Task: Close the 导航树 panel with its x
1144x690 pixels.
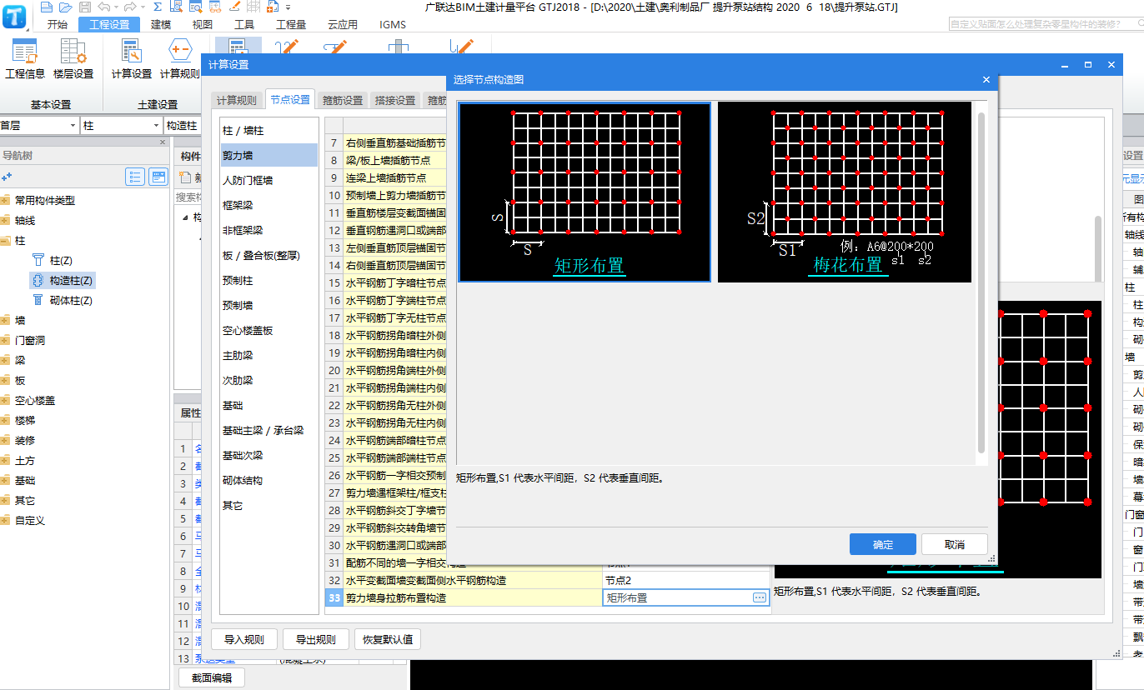Action: tap(163, 142)
